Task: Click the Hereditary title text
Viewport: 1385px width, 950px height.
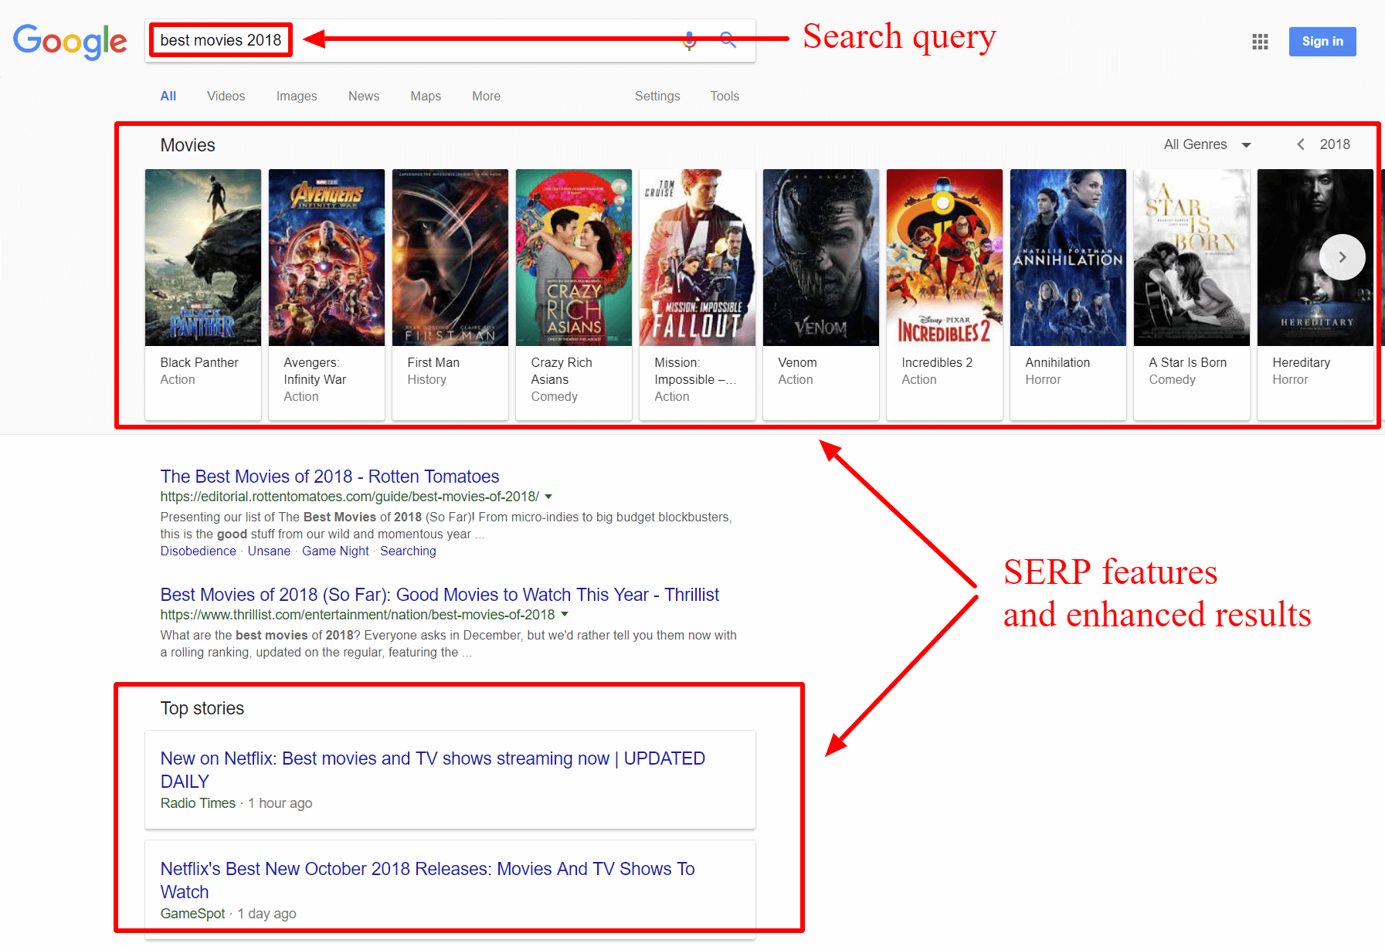Action: [1302, 362]
